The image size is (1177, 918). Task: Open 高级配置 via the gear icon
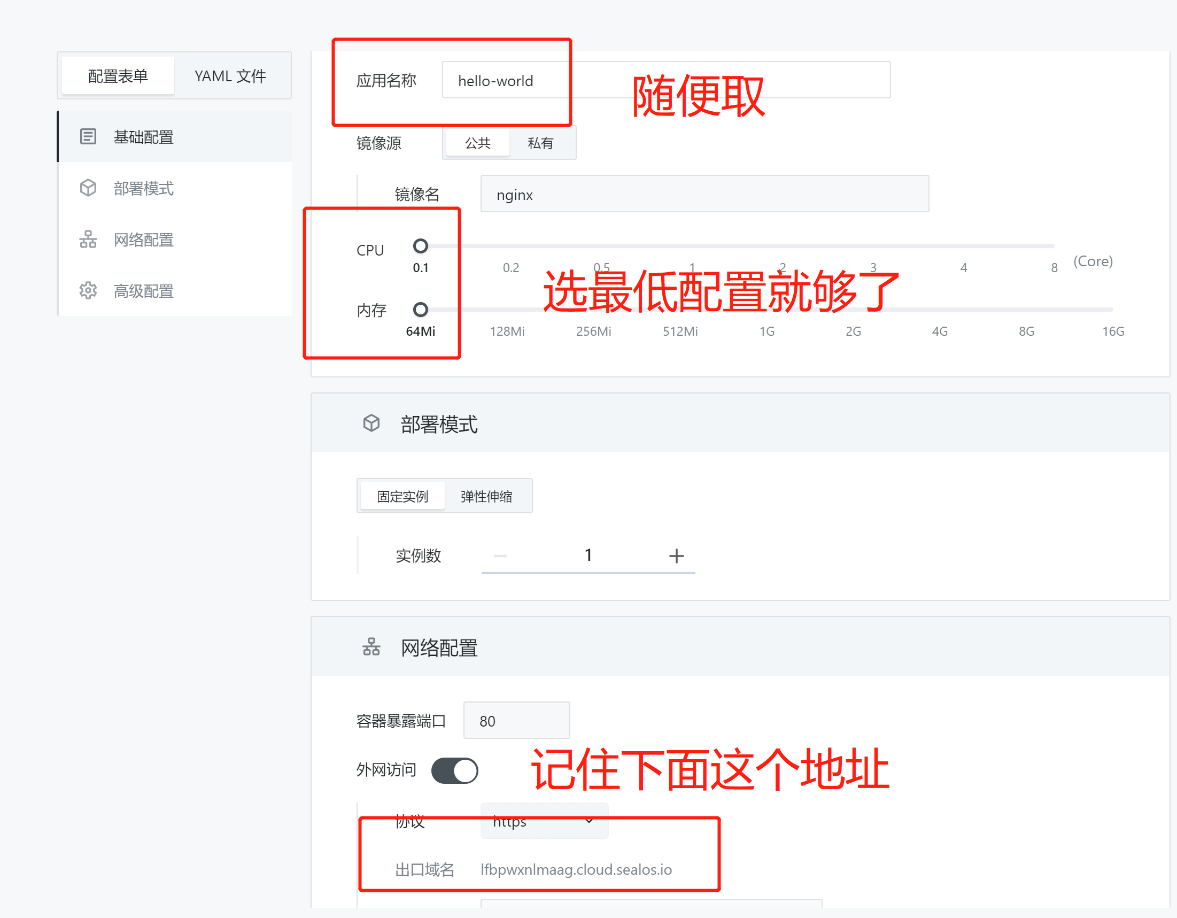pyautogui.click(x=88, y=290)
